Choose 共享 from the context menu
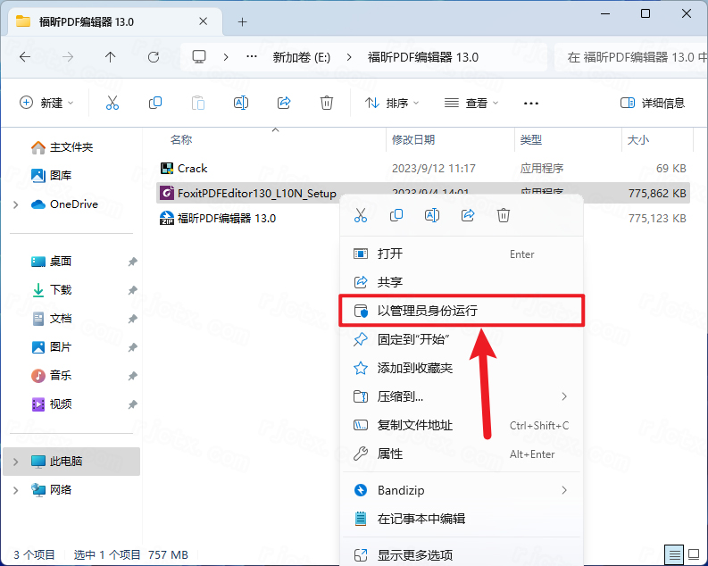This screenshot has width=708, height=566. 462,282
